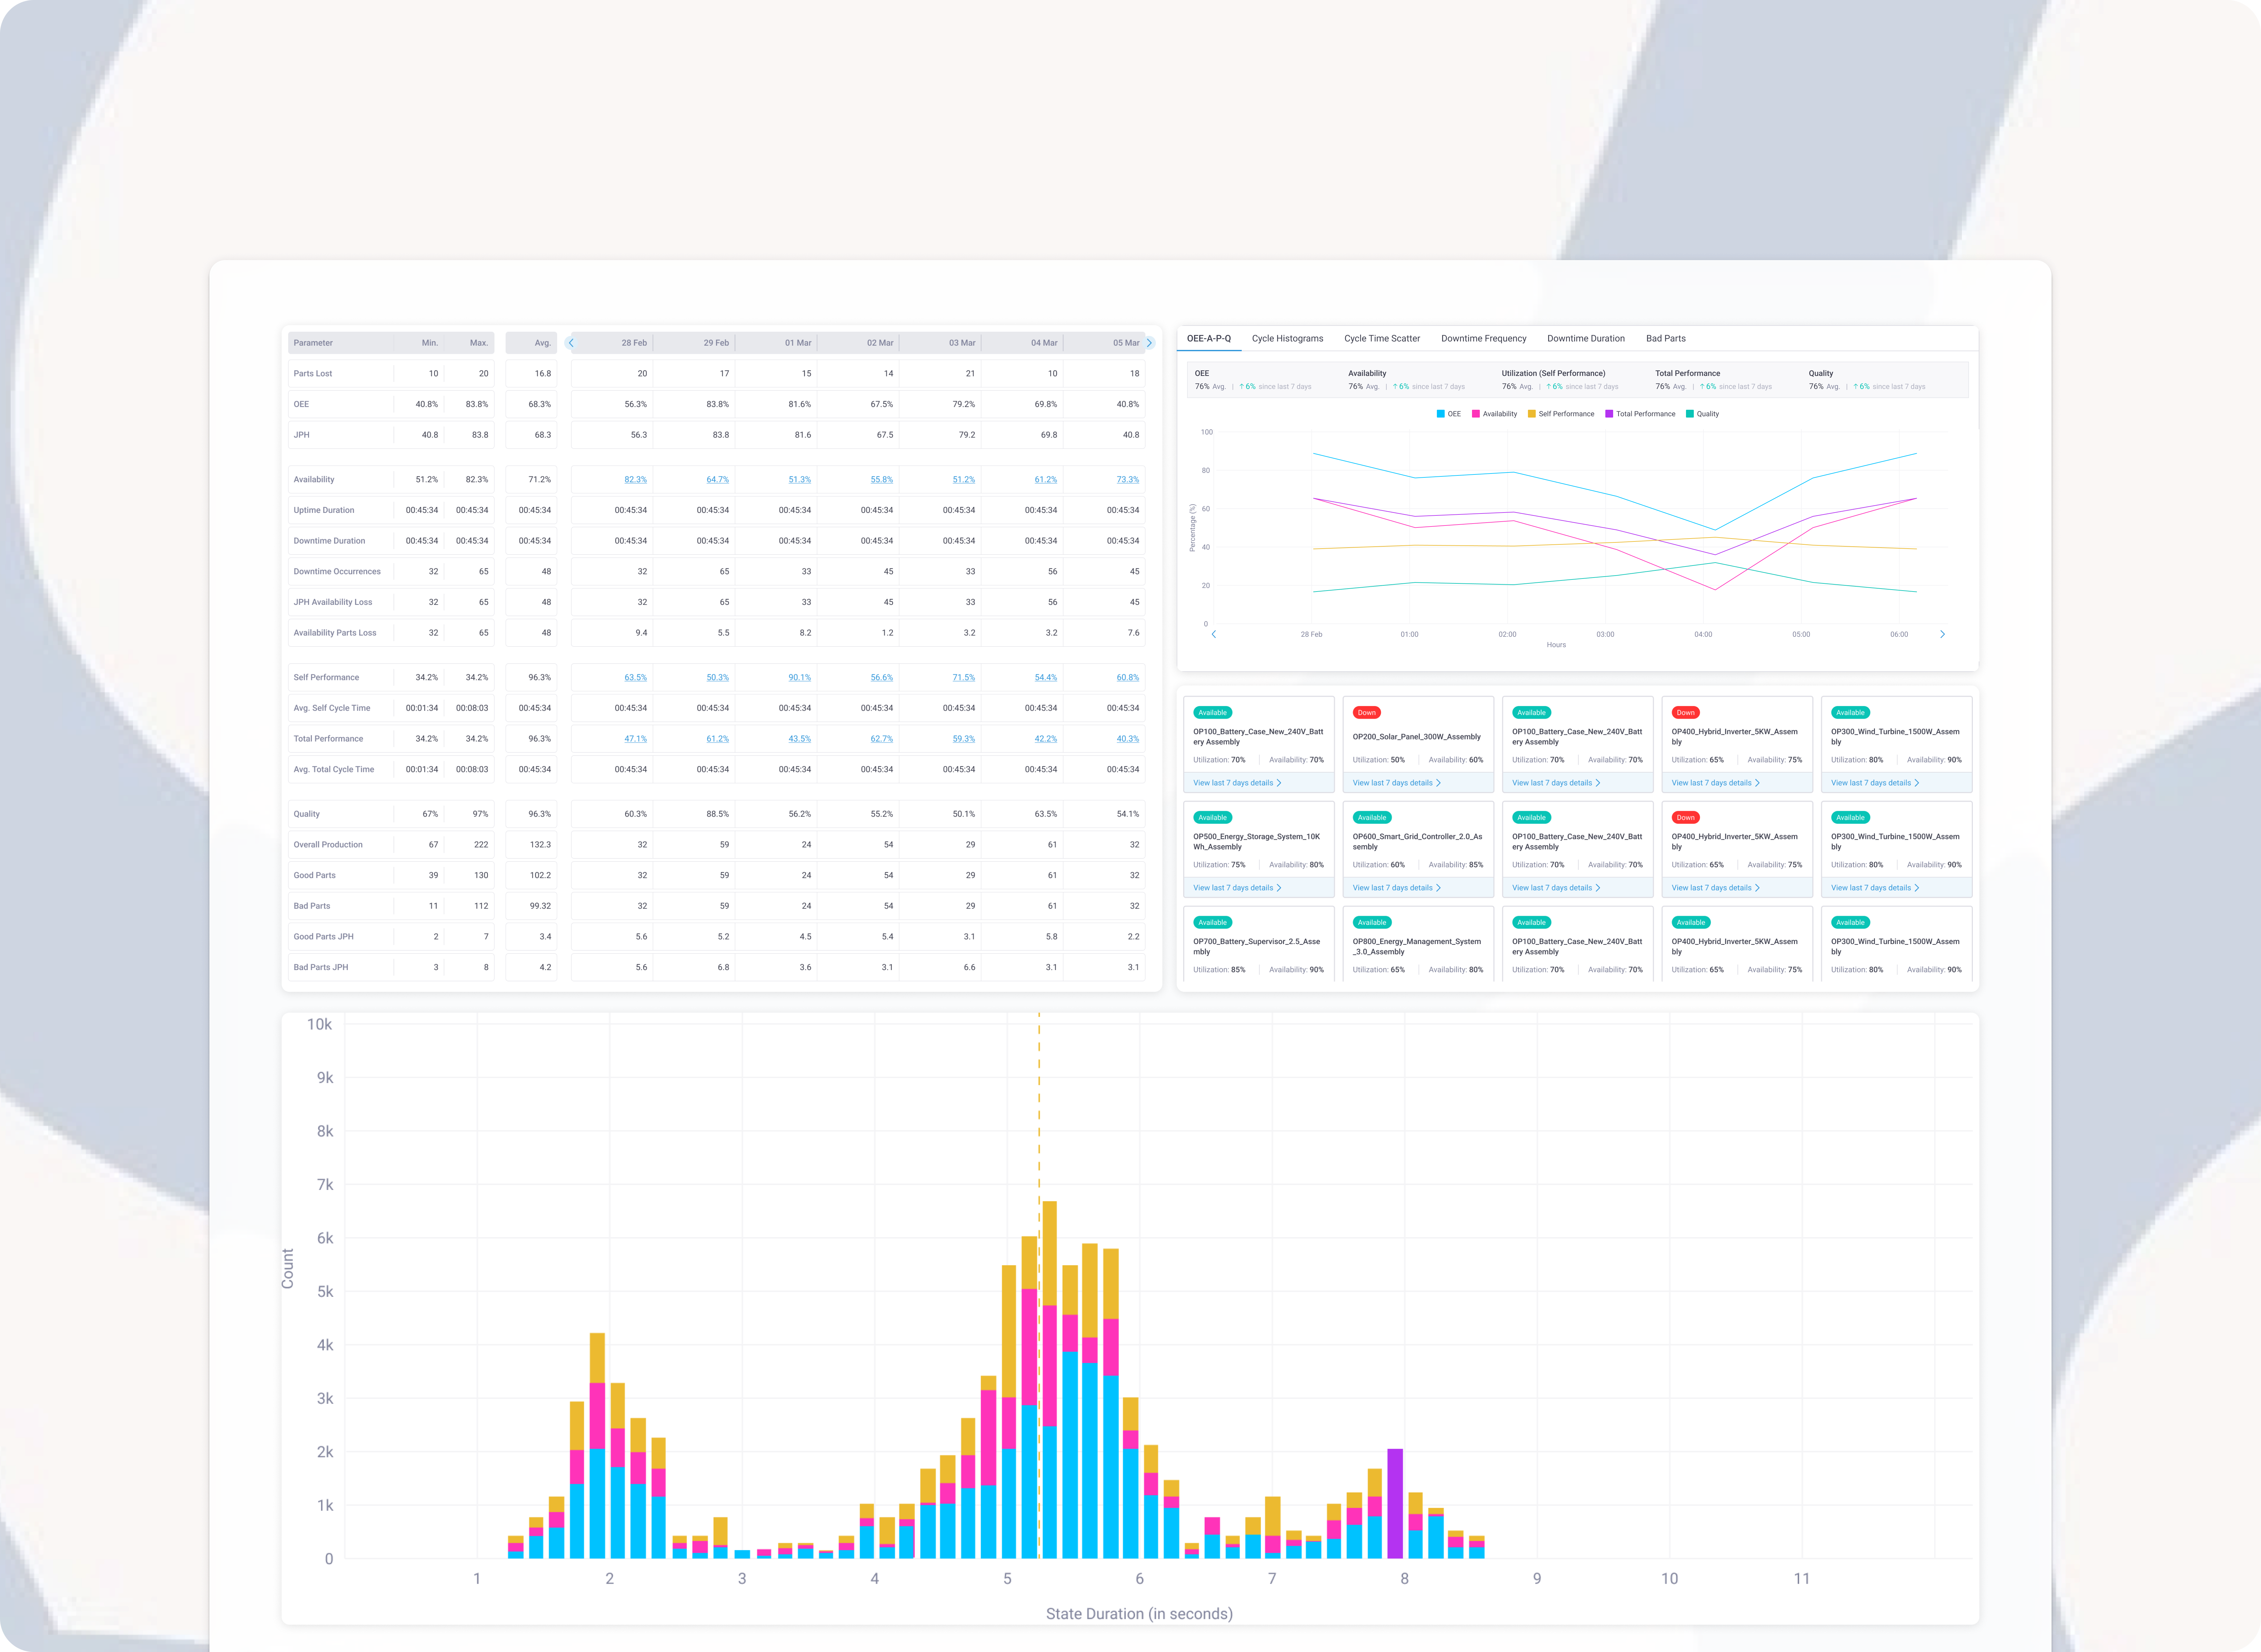Click the Overall Production row label
Screen dimensions: 2261x1652
pyautogui.click(x=328, y=845)
